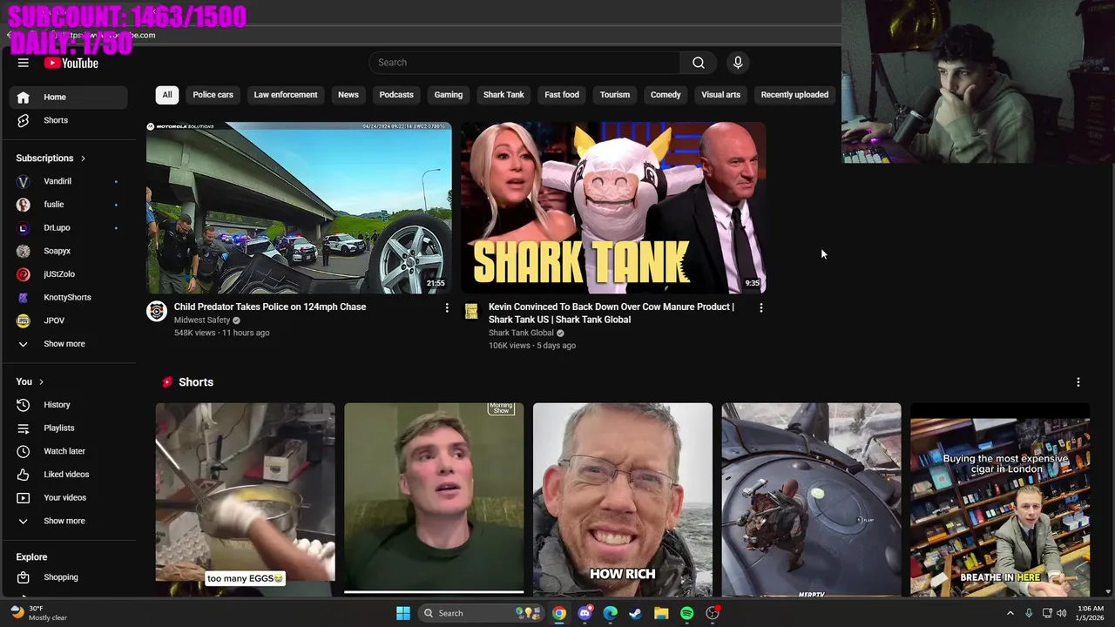Select the Shark Tank filter chip
This screenshot has height=627, width=1115.
click(x=503, y=95)
